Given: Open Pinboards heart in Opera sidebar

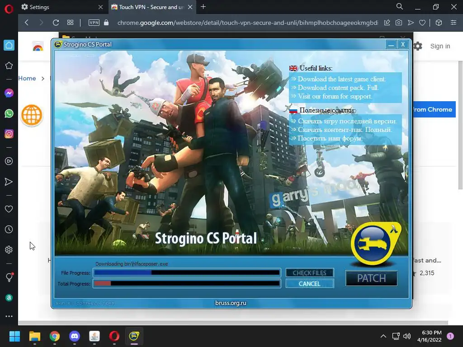Looking at the screenshot, I should point(9,209).
